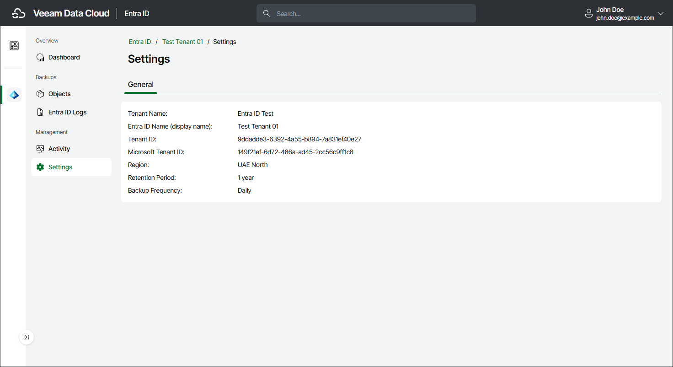This screenshot has height=367, width=673.
Task: Open the Dashboard page
Action: (x=71, y=57)
